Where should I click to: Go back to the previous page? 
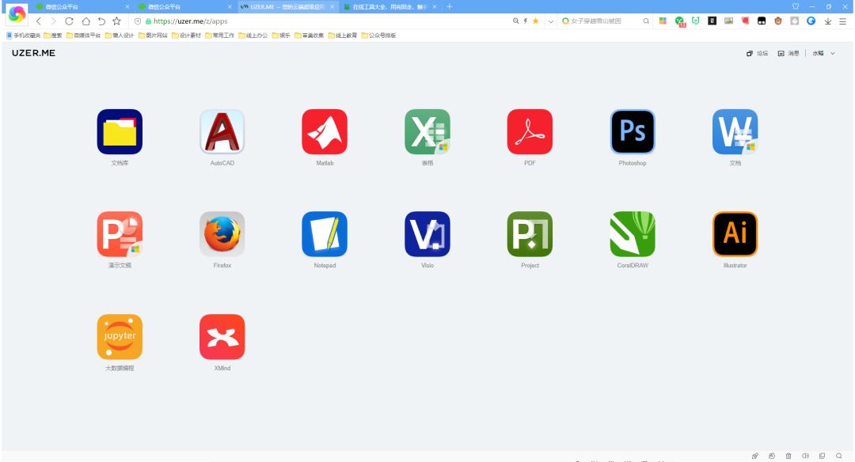pyautogui.click(x=38, y=21)
